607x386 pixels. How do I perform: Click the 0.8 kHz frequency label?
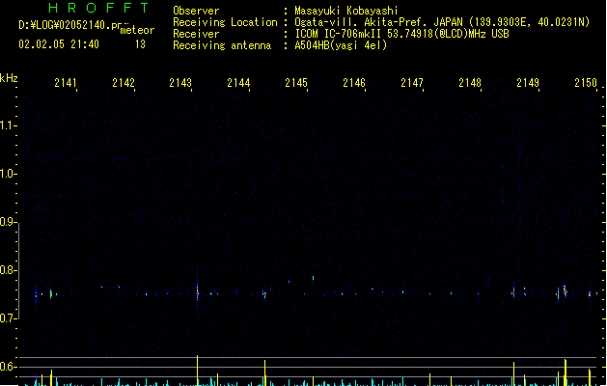(8, 270)
